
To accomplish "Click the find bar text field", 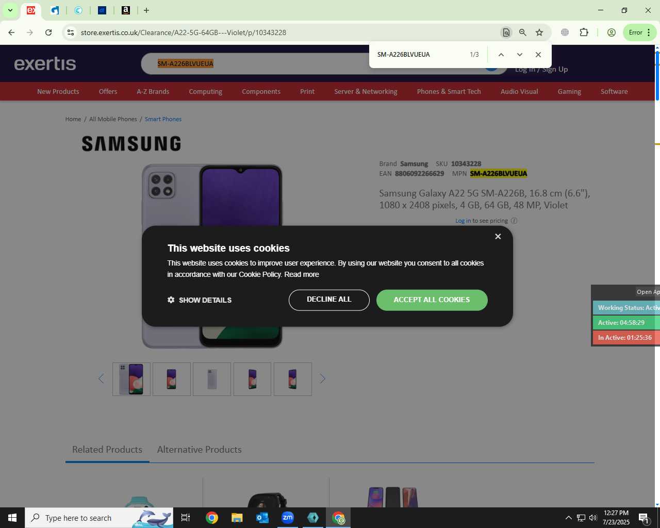I will point(420,55).
